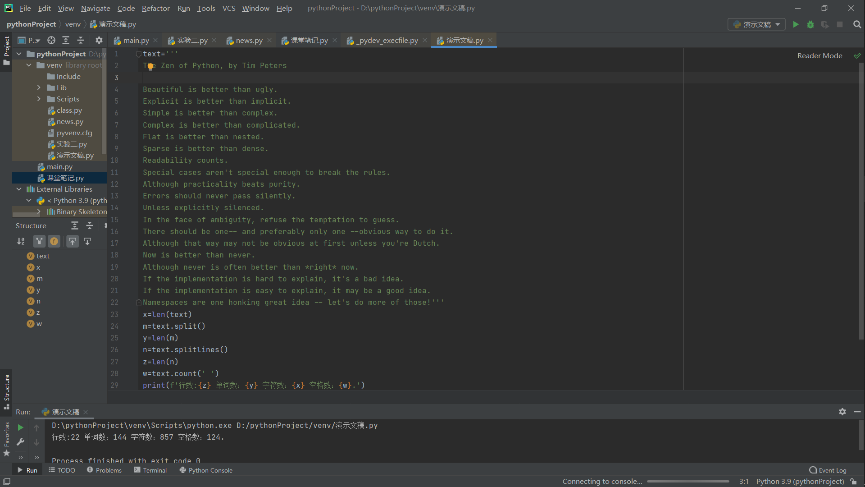Toggle Reader Mode in editor

point(819,55)
